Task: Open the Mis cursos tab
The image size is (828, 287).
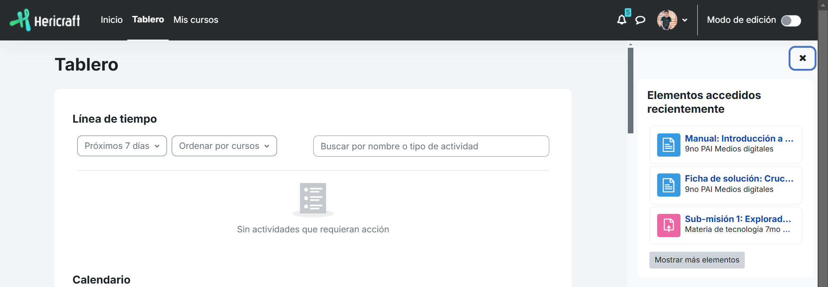Action: [195, 20]
